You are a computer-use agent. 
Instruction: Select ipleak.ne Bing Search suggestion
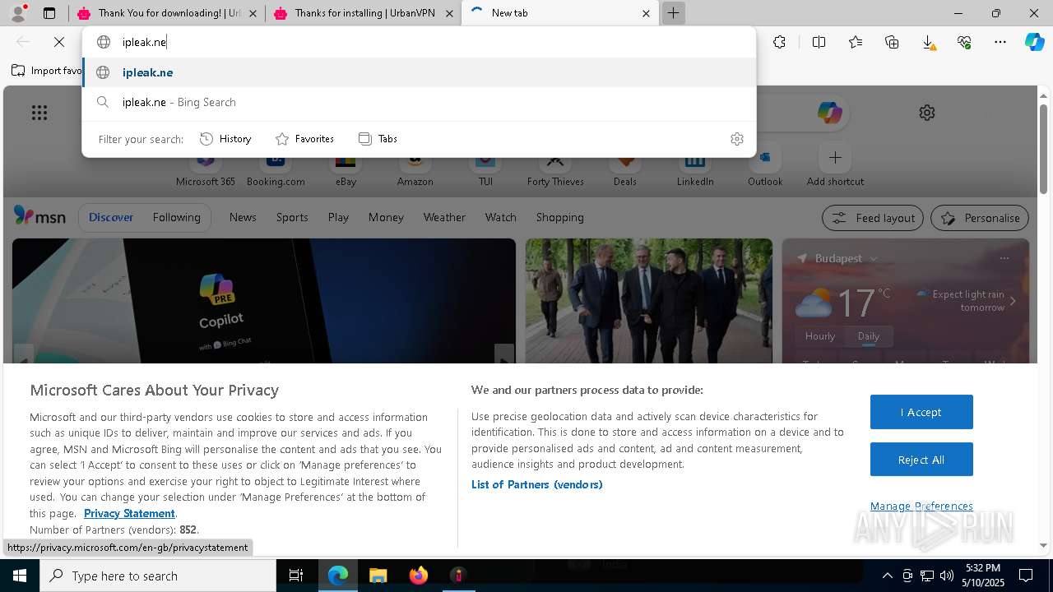(419, 102)
